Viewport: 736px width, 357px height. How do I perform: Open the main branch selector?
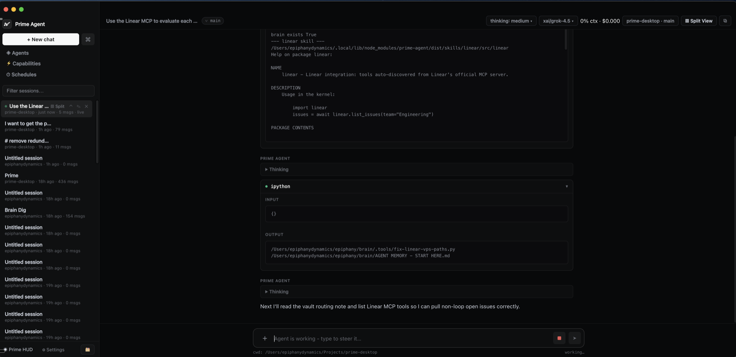[213, 21]
